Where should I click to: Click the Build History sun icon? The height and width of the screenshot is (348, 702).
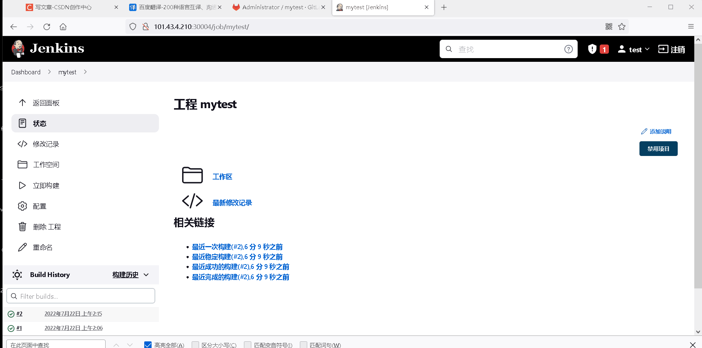17,275
